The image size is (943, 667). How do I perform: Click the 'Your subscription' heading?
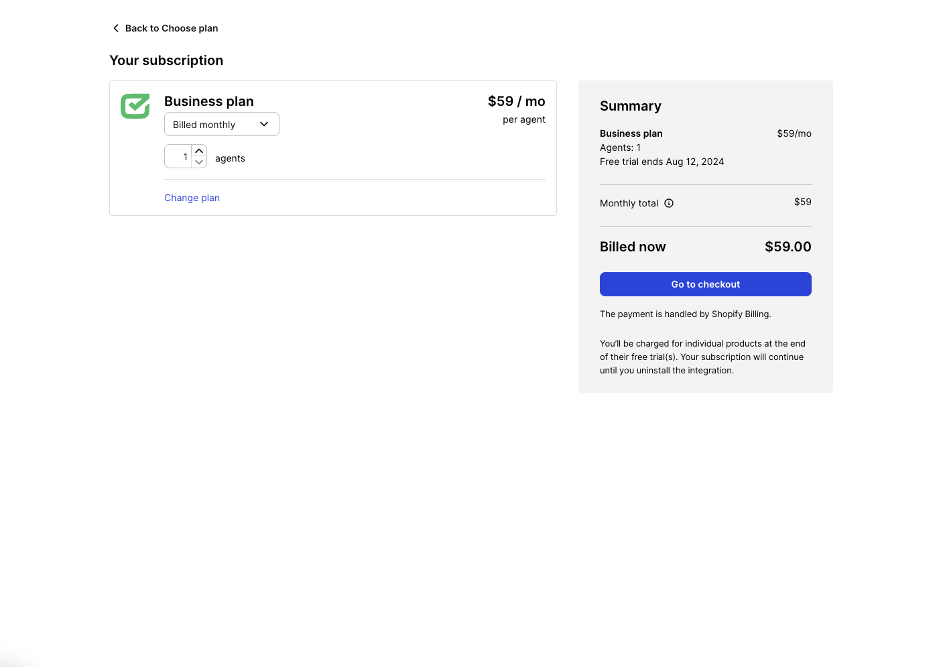[166, 60]
